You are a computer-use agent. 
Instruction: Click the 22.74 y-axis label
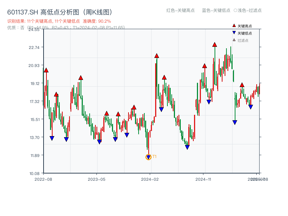click(x=34, y=48)
